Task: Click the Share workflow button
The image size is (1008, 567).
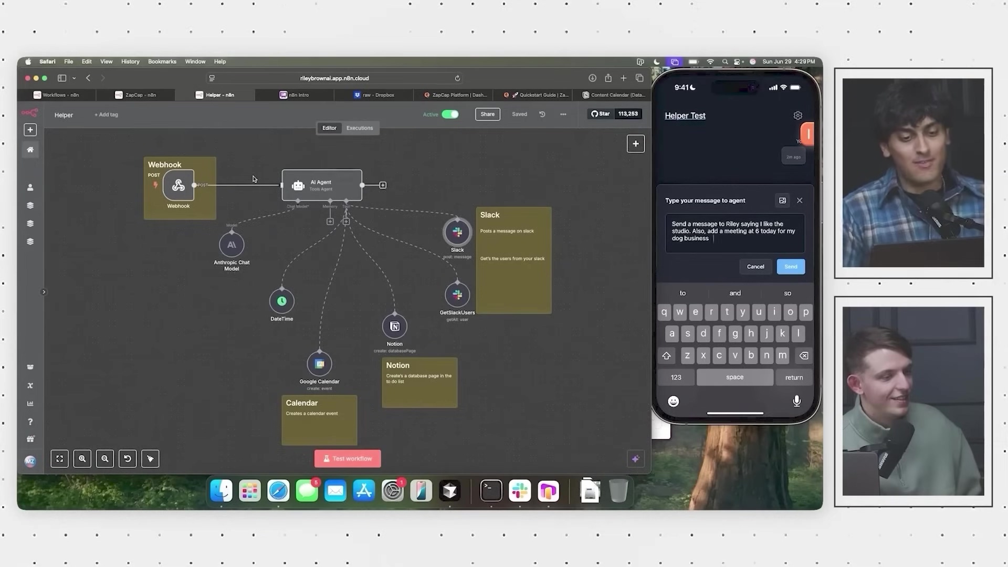Action: click(488, 114)
